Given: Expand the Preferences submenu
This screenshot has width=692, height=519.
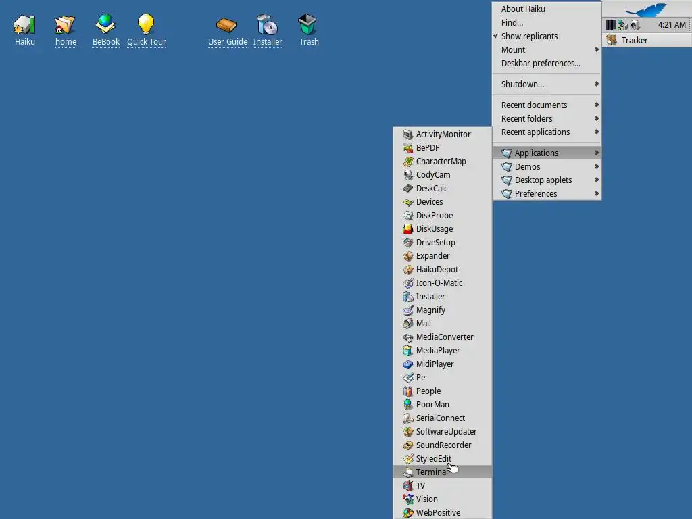Looking at the screenshot, I should (547, 194).
